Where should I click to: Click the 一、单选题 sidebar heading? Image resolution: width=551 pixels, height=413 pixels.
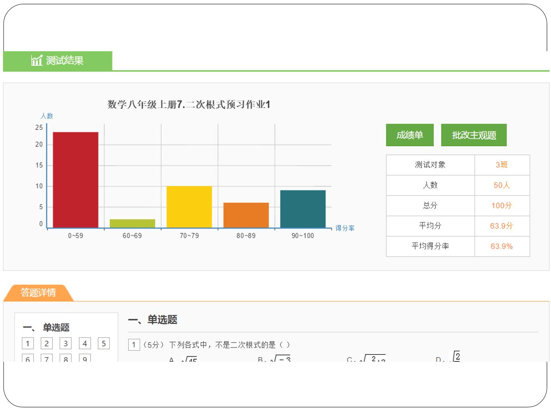46,328
